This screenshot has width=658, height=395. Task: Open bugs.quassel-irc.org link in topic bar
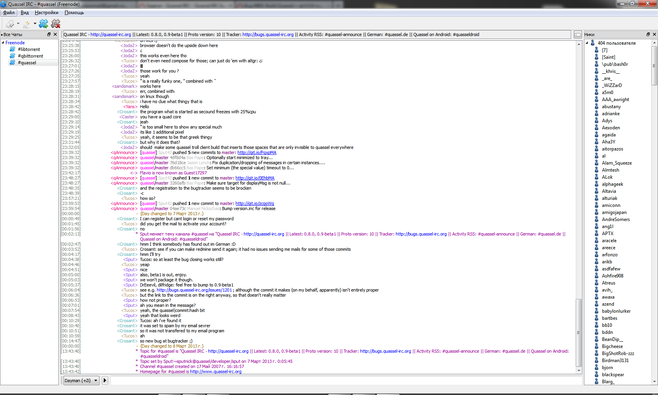click(268, 34)
